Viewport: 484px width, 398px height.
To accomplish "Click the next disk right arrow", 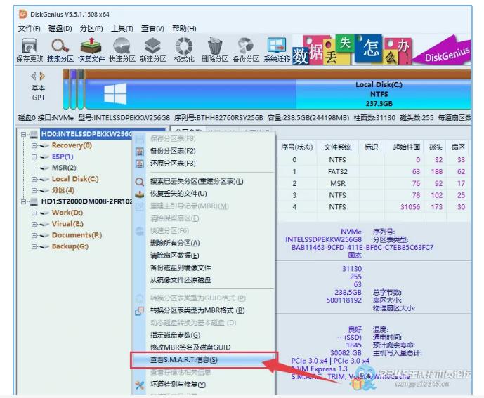I will [x=42, y=76].
